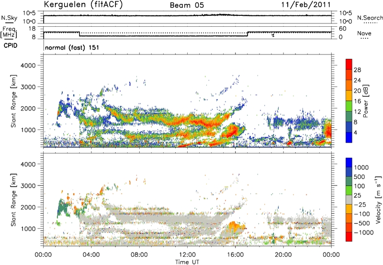
Task: Click the red bottom of velocity colorbar
Action: click(349, 237)
